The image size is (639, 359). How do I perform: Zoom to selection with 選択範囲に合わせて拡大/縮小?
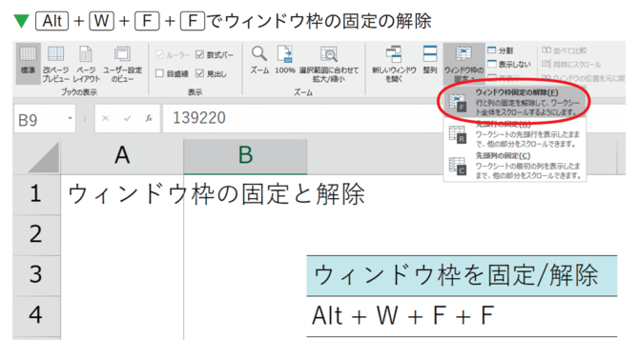pyautogui.click(x=328, y=63)
